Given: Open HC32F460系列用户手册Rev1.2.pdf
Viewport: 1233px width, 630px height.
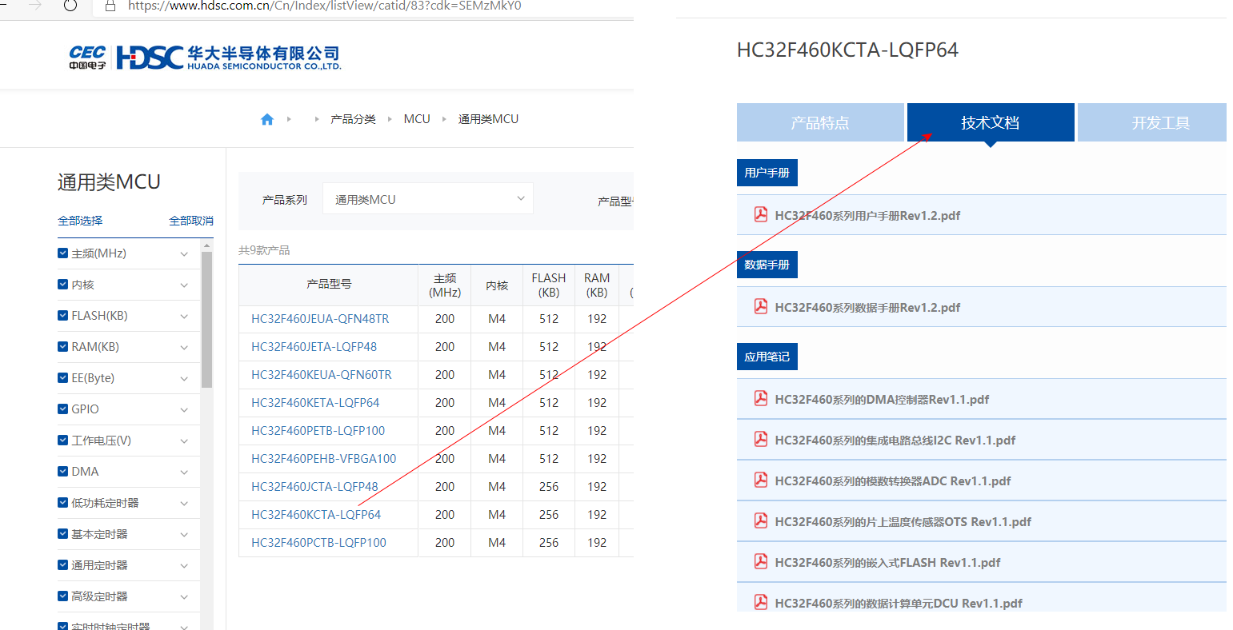Looking at the screenshot, I should point(867,216).
